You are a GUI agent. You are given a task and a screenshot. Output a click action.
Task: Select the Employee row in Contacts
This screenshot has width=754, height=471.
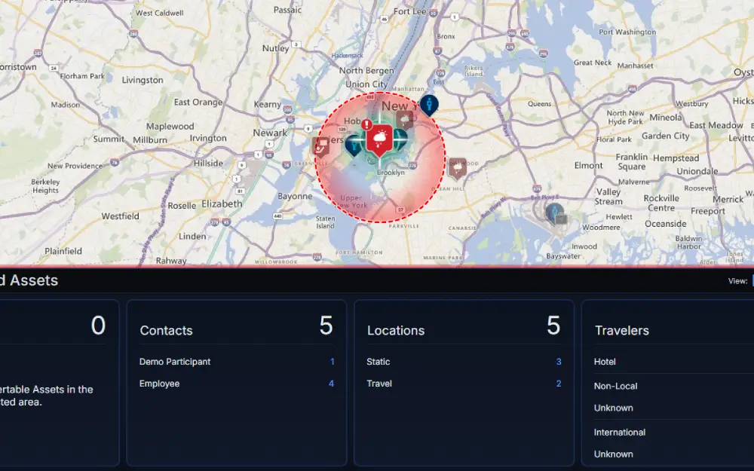click(237, 384)
